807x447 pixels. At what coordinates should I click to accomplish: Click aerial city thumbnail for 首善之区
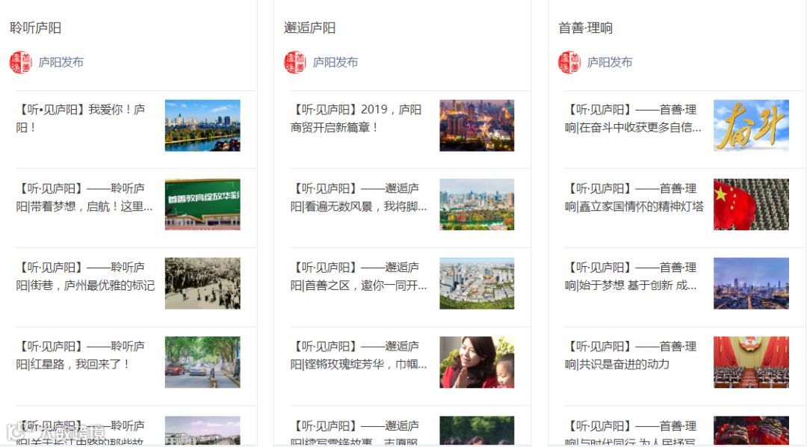pos(477,283)
